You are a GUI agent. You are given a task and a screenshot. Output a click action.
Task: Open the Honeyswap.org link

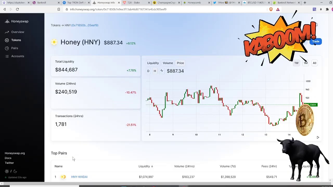point(15,153)
